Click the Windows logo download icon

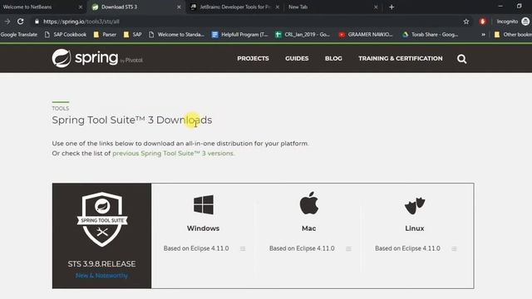coord(203,204)
